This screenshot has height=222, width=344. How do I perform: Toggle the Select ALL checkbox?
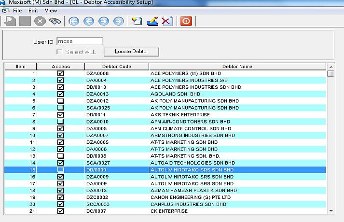point(60,52)
